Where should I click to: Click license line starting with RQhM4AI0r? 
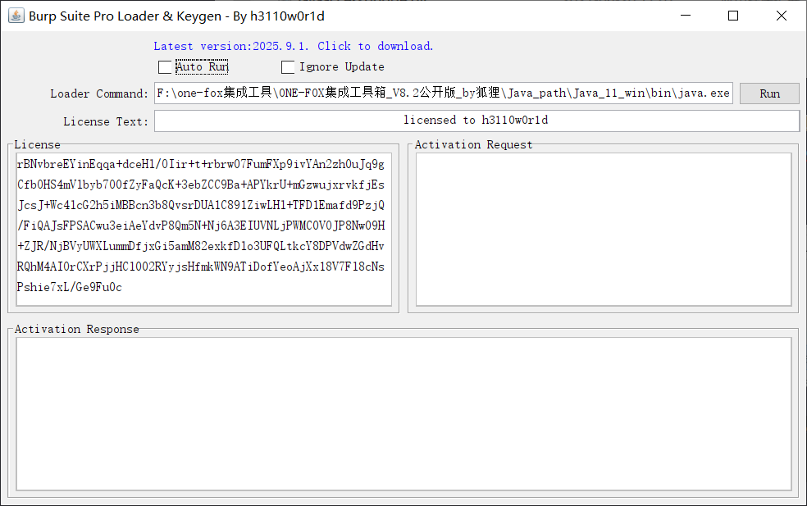201,267
